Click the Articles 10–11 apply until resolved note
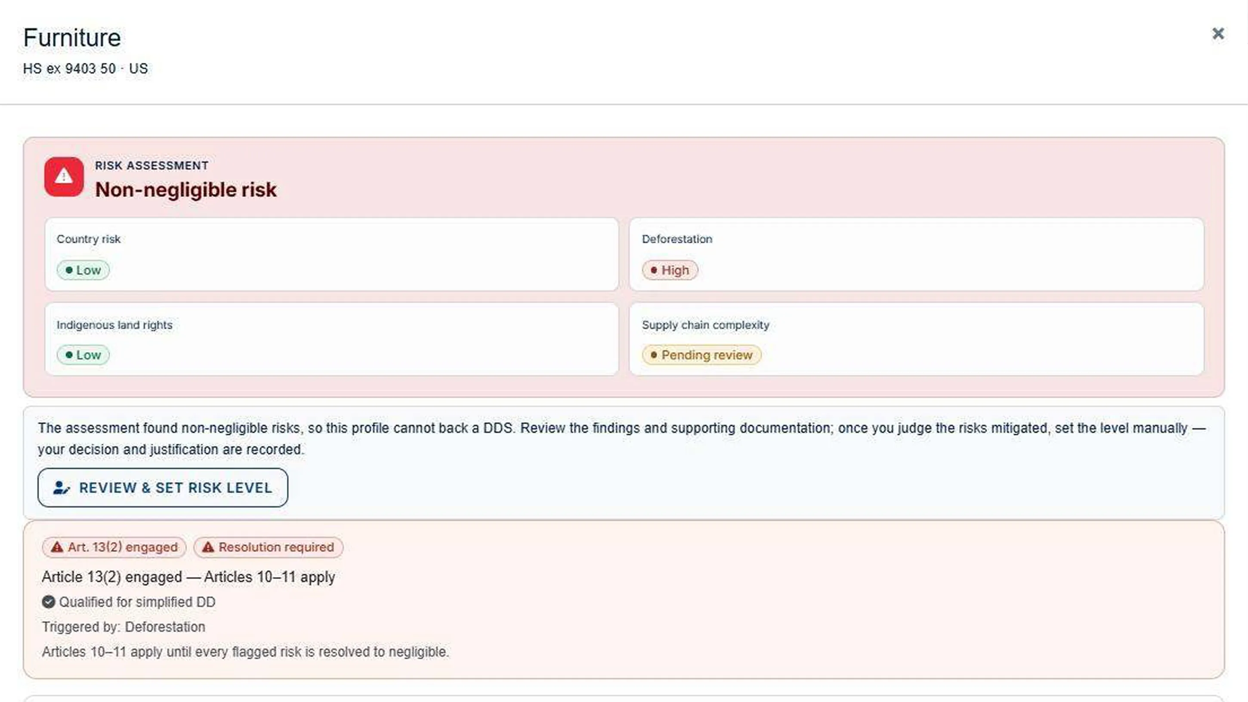The image size is (1248, 702). pyautogui.click(x=246, y=652)
